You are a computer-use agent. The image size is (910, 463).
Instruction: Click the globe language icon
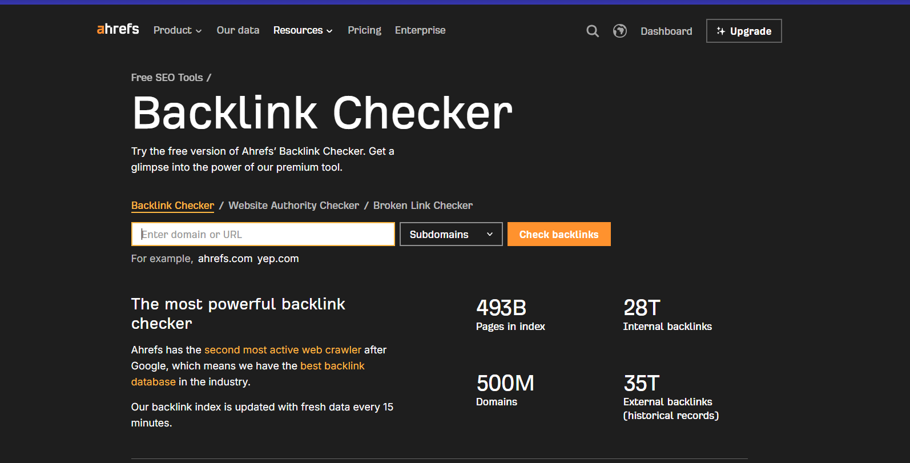[620, 31]
